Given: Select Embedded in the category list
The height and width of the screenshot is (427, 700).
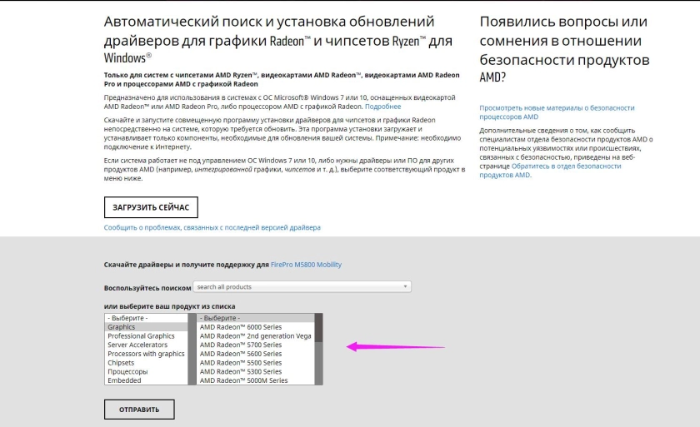Looking at the screenshot, I should [147, 380].
